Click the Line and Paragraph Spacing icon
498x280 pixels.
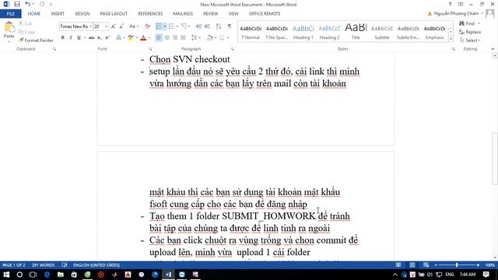(194, 38)
